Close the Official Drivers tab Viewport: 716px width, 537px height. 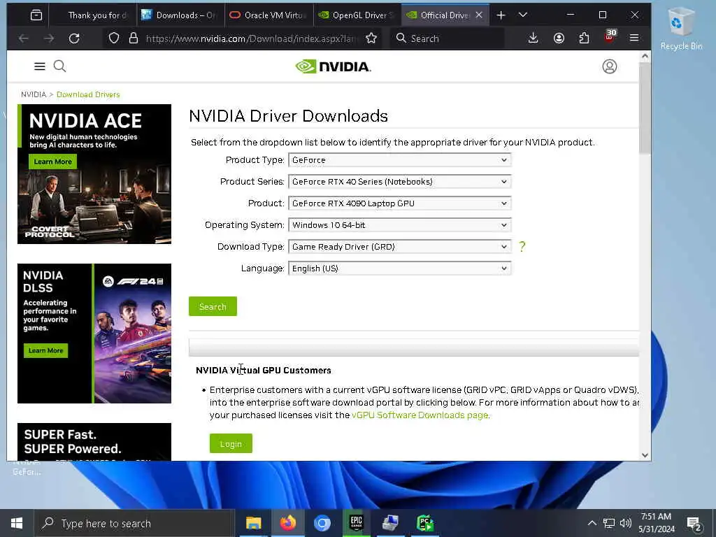(x=479, y=15)
